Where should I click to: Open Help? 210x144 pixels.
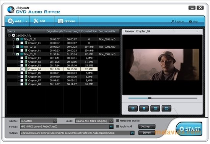tap(194, 21)
